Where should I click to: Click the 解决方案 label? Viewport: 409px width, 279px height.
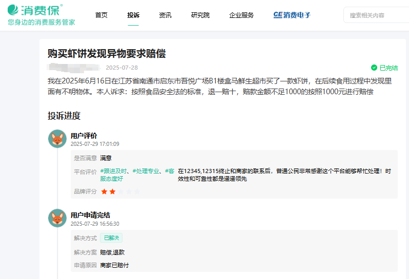85,252
